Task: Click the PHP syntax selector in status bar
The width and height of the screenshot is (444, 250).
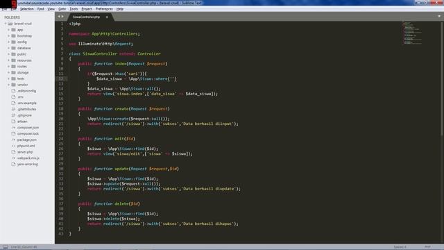Action: pyautogui.click(x=427, y=247)
